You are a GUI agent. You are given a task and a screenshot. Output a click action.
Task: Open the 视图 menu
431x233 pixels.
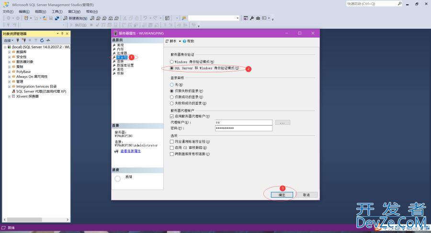(40, 11)
